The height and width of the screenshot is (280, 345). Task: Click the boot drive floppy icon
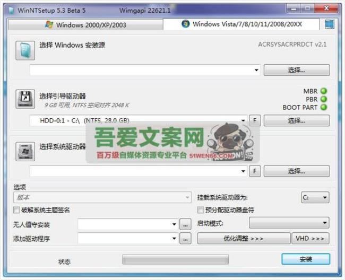tap(25, 99)
